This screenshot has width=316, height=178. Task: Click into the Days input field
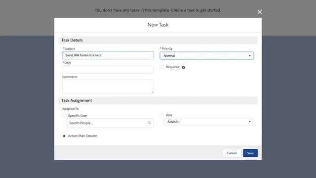[108, 69]
